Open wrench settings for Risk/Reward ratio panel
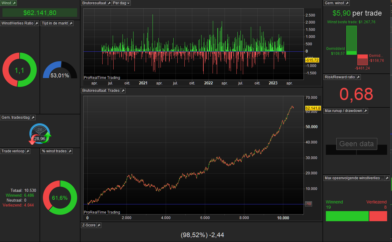392x242 pixels. (358, 77)
